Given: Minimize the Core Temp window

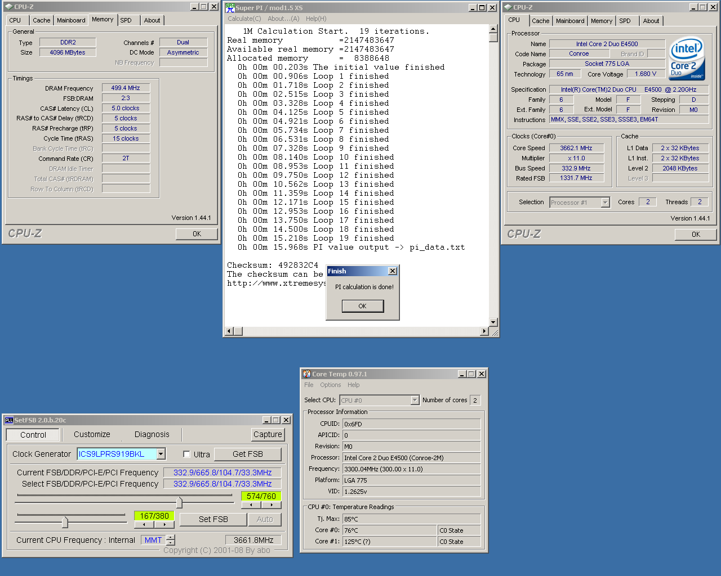Looking at the screenshot, I should pos(462,374).
